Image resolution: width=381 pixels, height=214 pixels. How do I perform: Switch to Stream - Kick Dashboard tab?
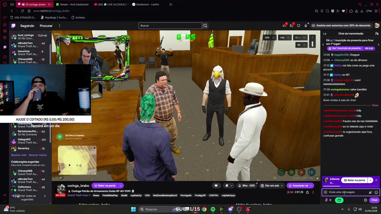[x=72, y=4]
